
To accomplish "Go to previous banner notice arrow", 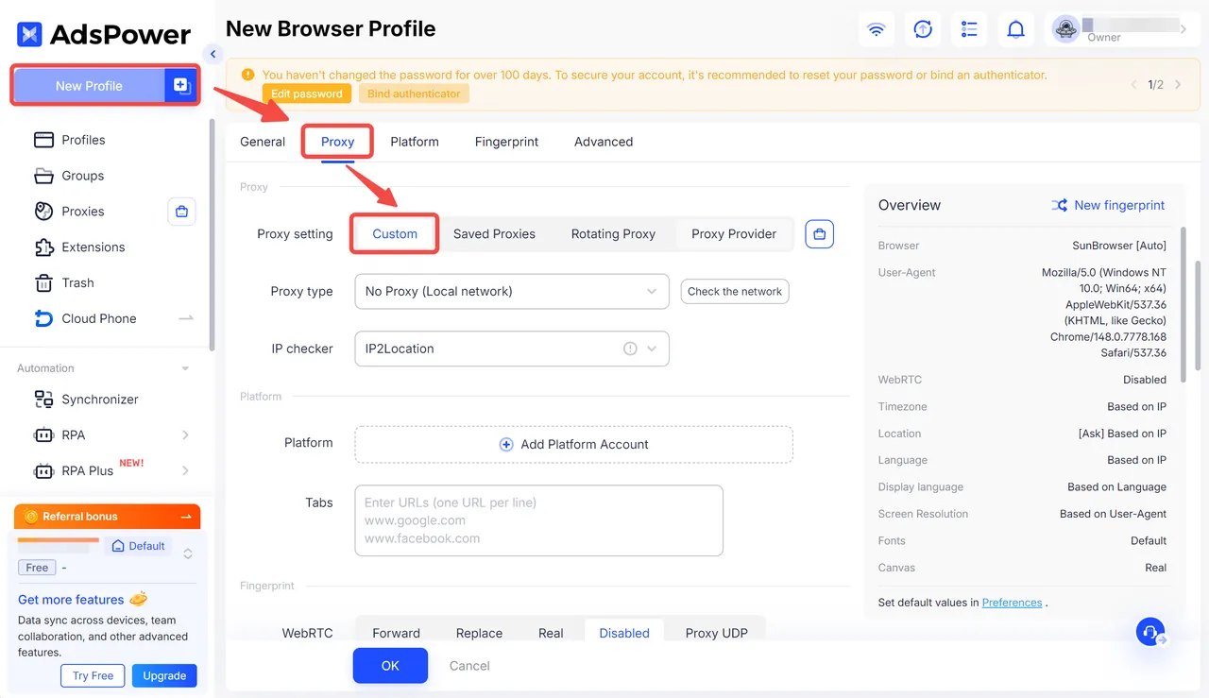I will (x=1134, y=85).
